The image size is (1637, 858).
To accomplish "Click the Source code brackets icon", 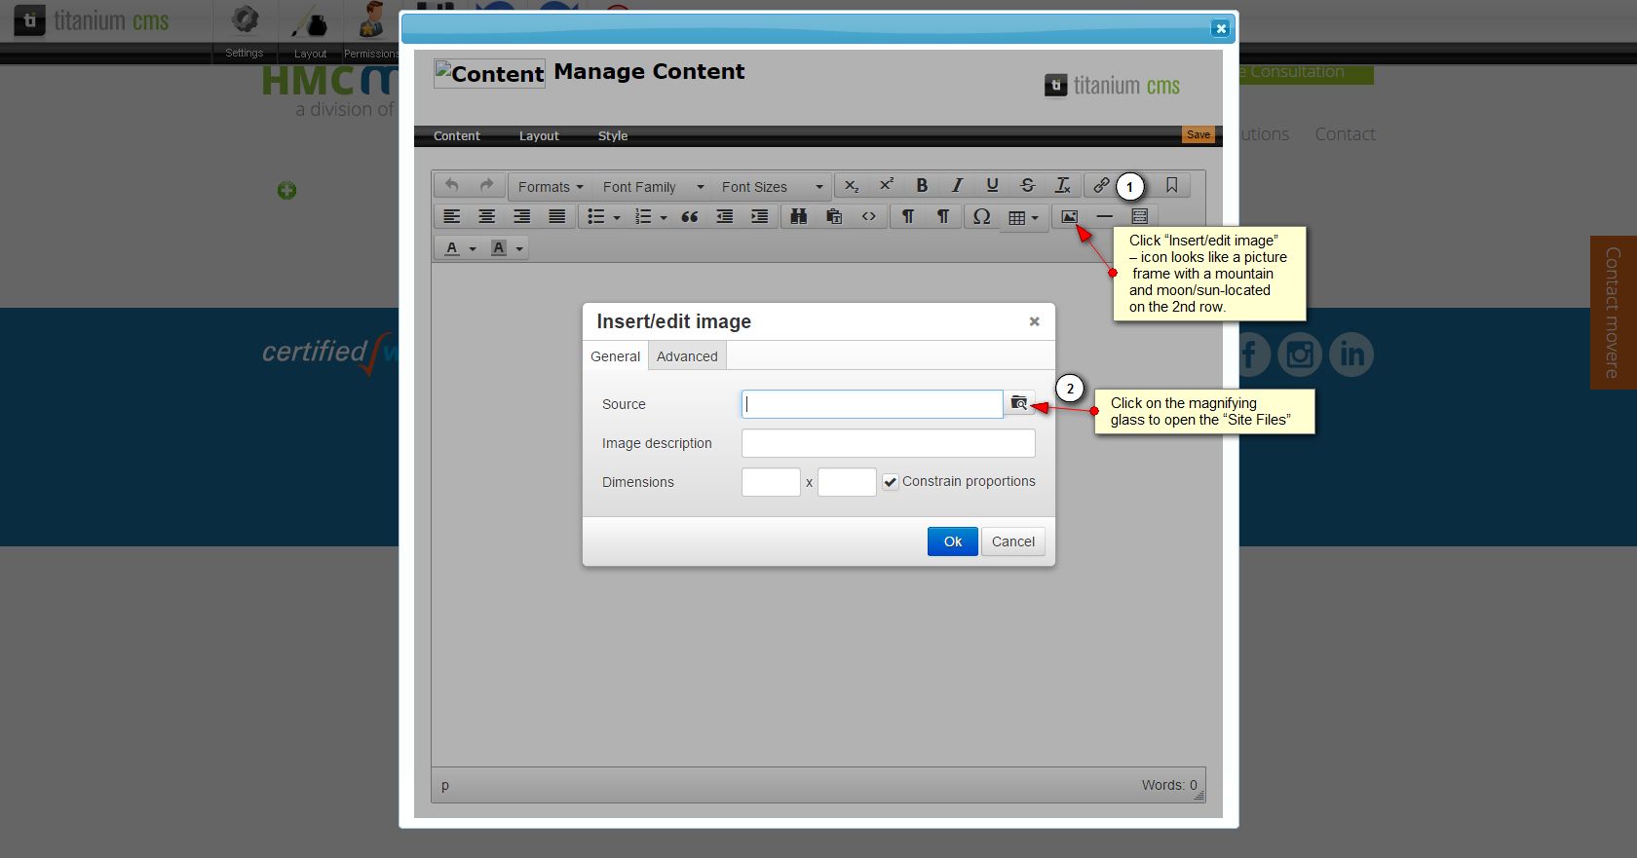I will pyautogui.click(x=868, y=216).
